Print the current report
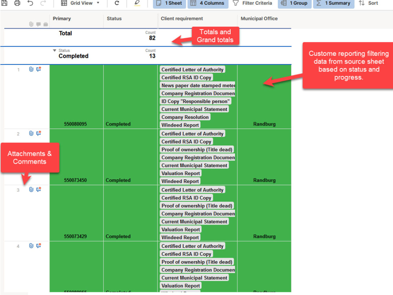The image size is (393, 295). (x=17, y=3)
